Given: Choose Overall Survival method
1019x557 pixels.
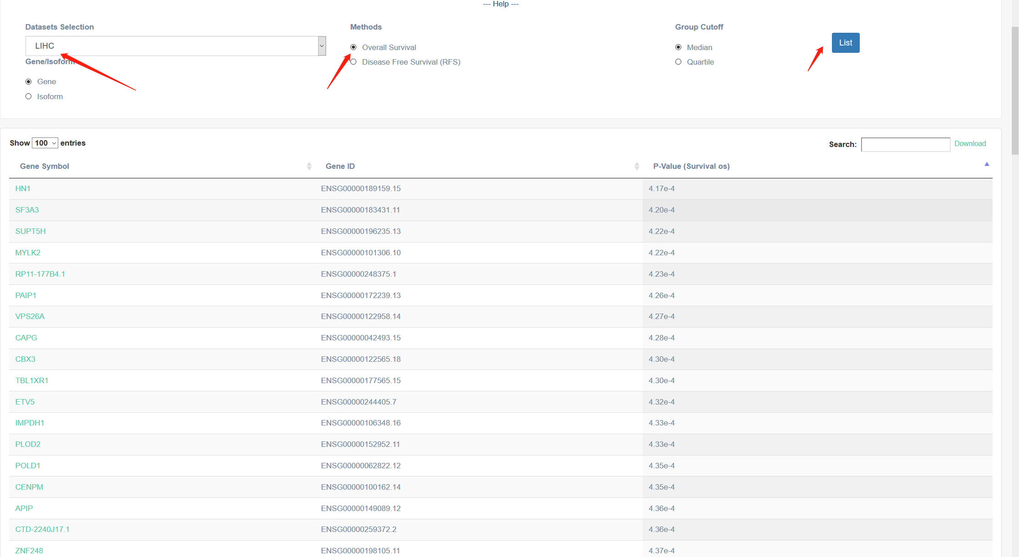Looking at the screenshot, I should (x=354, y=47).
